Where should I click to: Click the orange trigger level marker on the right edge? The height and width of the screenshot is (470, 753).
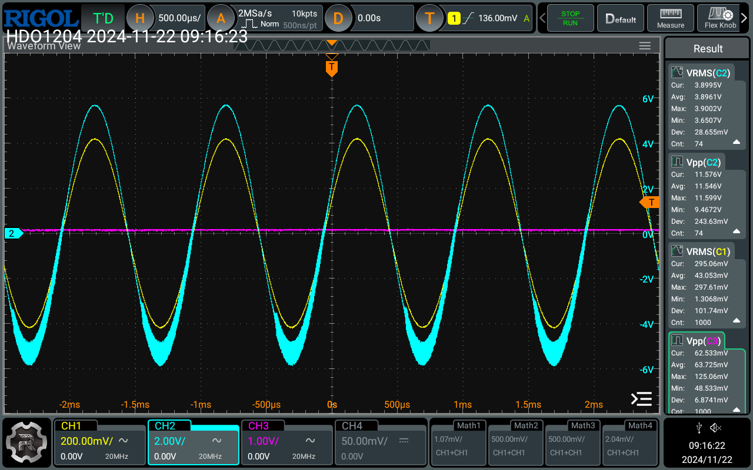[x=649, y=203]
